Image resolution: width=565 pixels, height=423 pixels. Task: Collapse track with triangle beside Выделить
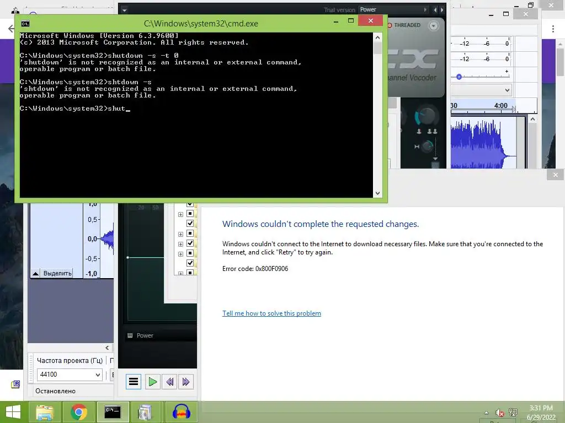35,273
